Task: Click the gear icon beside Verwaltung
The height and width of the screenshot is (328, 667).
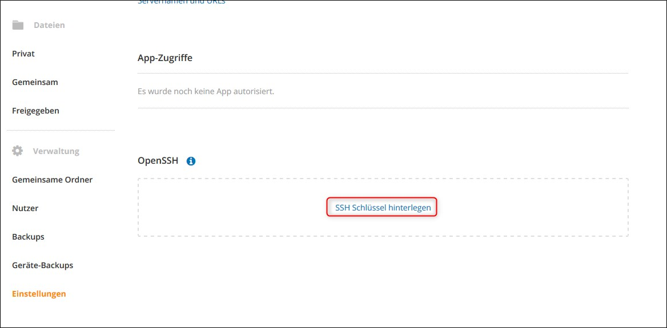Action: click(18, 151)
